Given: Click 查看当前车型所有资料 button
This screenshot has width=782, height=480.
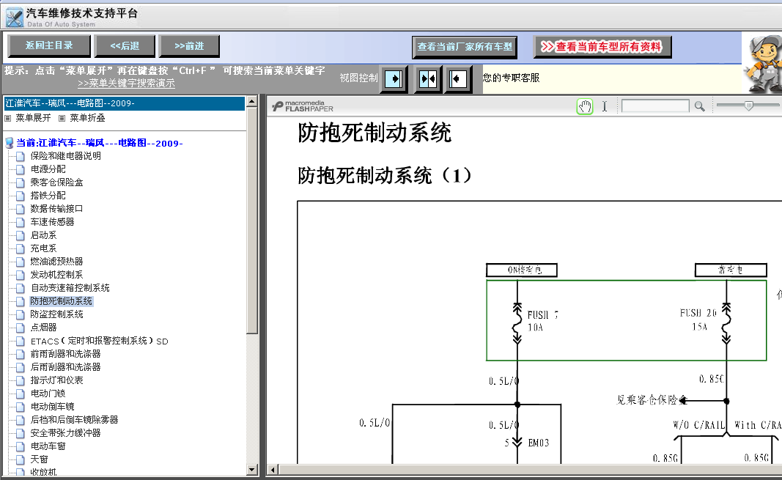Looking at the screenshot, I should [x=602, y=47].
